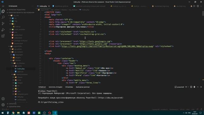Open the Explorer view in activity bar

point(3,11)
